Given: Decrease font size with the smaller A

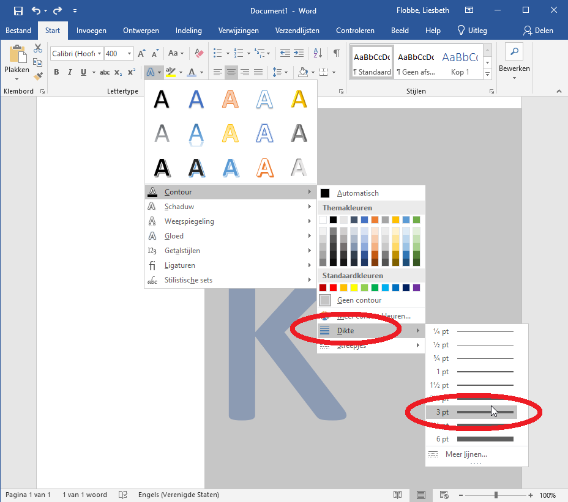Looking at the screenshot, I should tap(155, 54).
